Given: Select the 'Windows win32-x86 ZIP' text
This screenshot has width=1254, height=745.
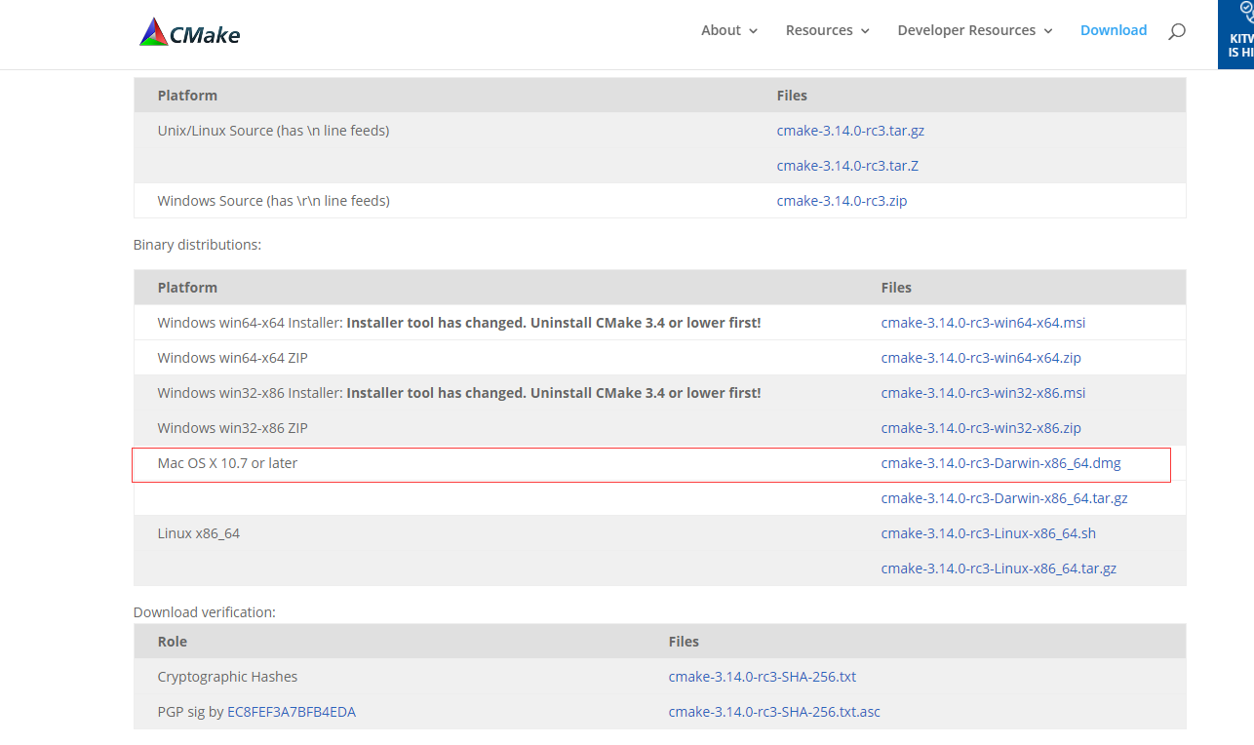Looking at the screenshot, I should click(232, 428).
